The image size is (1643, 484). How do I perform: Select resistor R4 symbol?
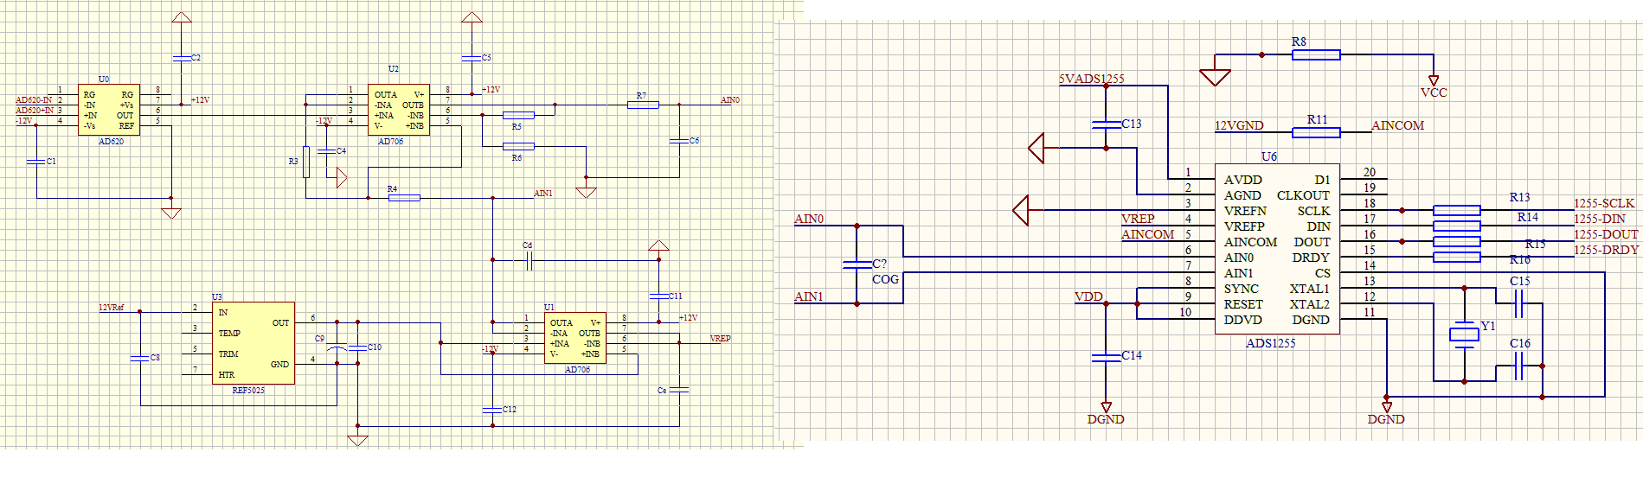tap(404, 198)
